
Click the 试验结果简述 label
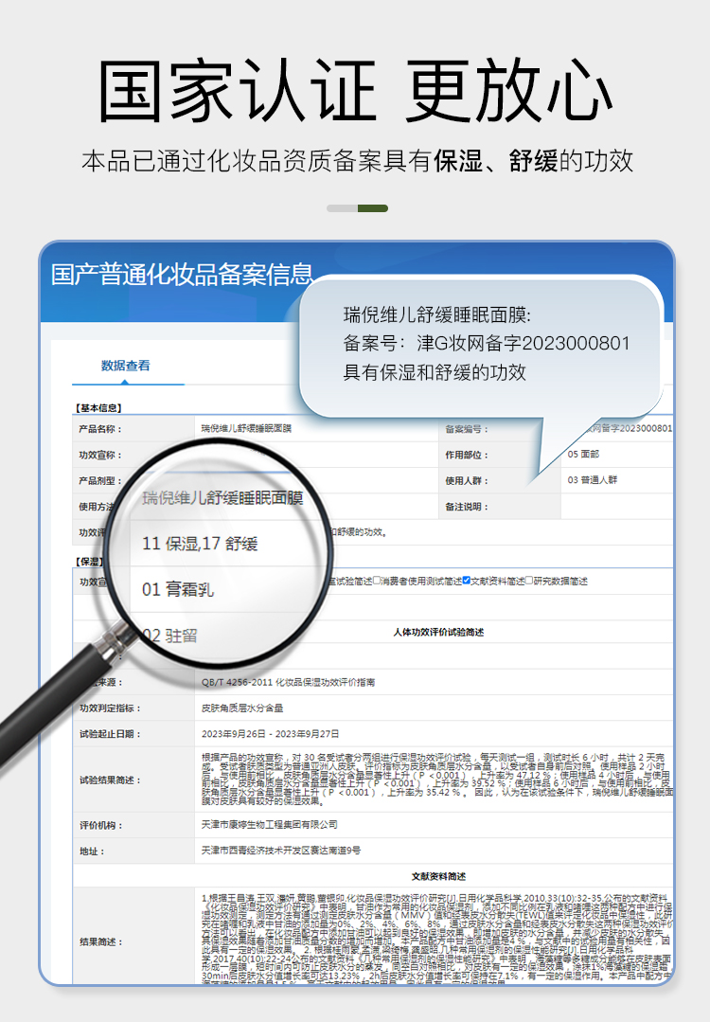point(110,780)
